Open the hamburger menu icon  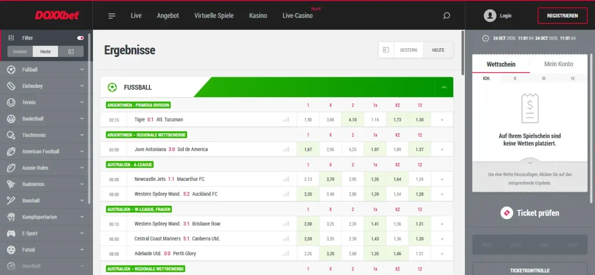click(112, 16)
